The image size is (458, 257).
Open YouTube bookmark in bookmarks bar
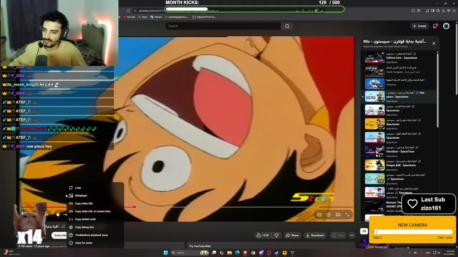pos(129,17)
